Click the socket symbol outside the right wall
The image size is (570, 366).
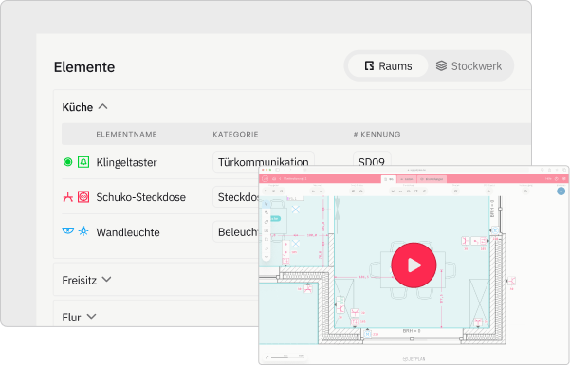click(x=511, y=281)
